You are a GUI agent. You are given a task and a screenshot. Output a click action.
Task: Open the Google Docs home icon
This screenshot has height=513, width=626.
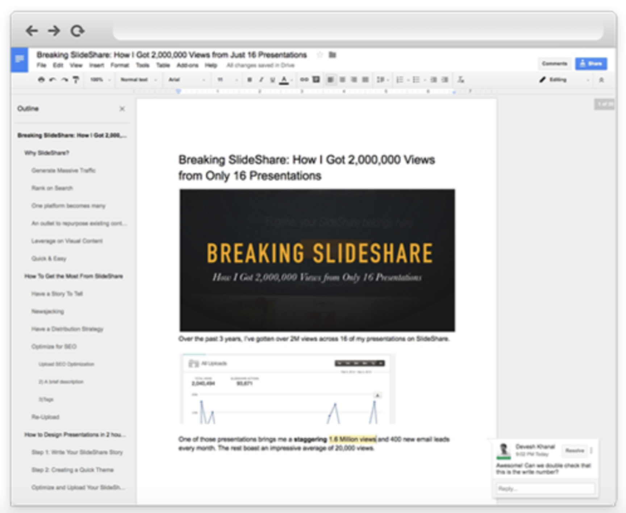point(20,60)
